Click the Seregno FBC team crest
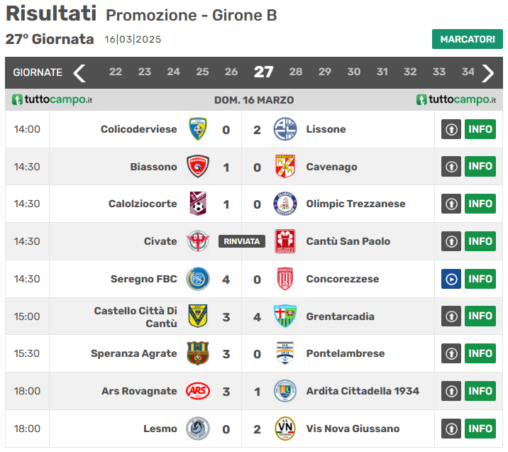 click(x=197, y=279)
